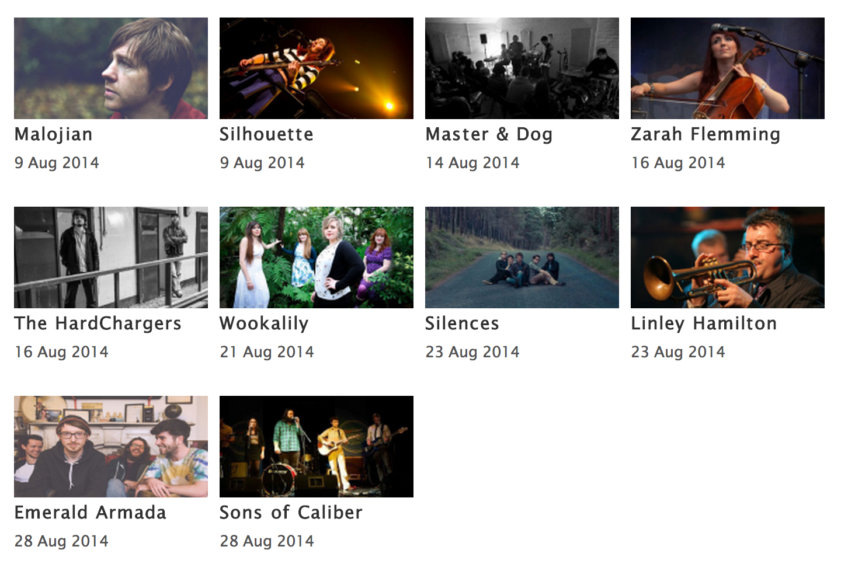This screenshot has width=855, height=564.
Task: Open The HardChargers photo
Action: [111, 257]
